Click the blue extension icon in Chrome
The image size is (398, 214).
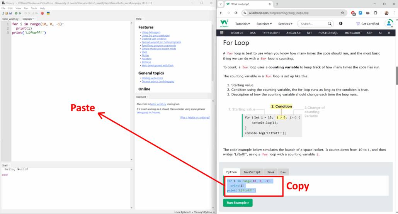click(x=361, y=13)
